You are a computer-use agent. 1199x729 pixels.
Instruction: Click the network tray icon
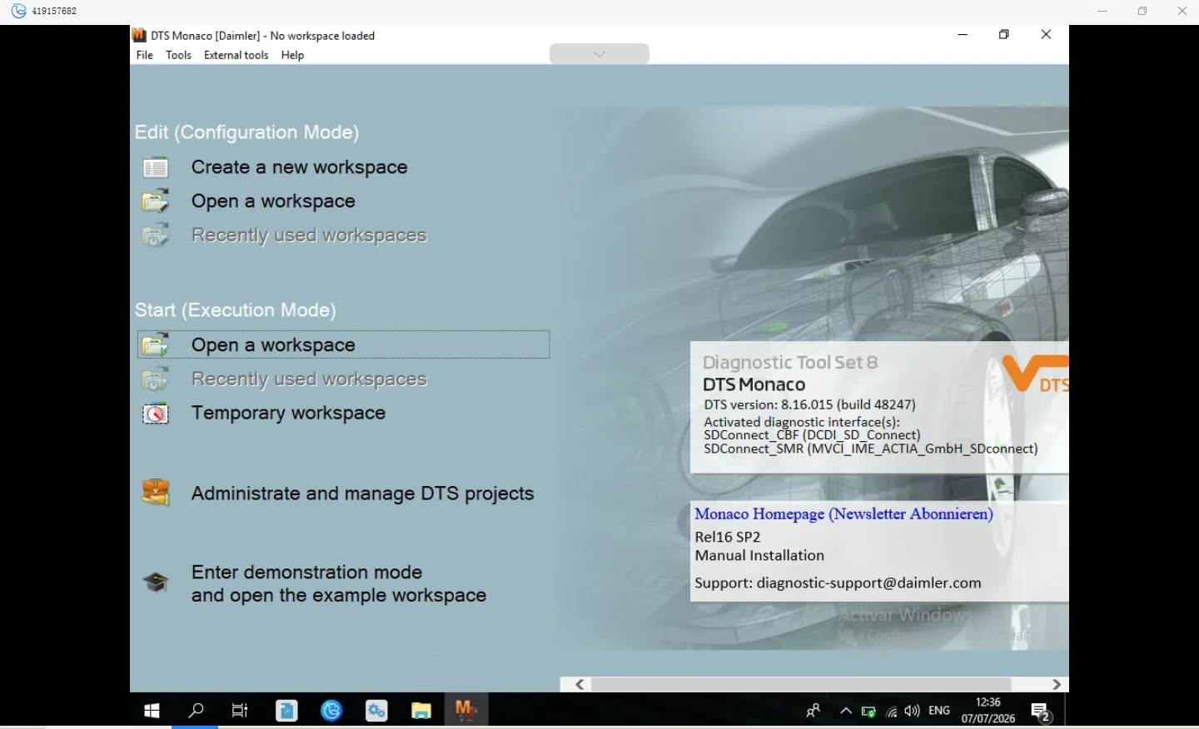pos(891,712)
